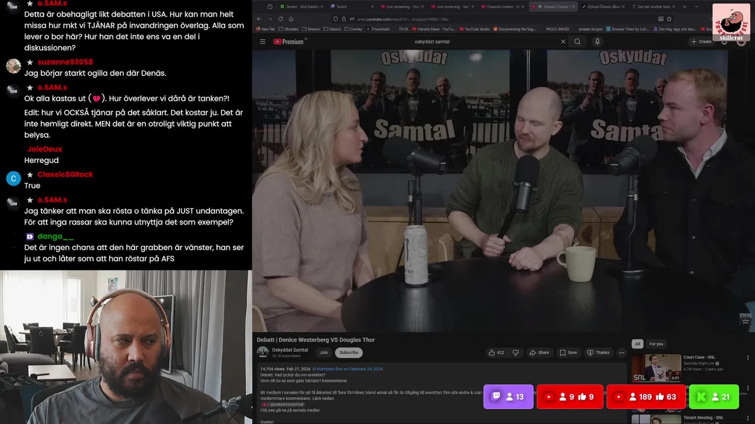Screen dimensions: 755x424
Task: Open the New Tab bookmark
Action: [x=265, y=29]
